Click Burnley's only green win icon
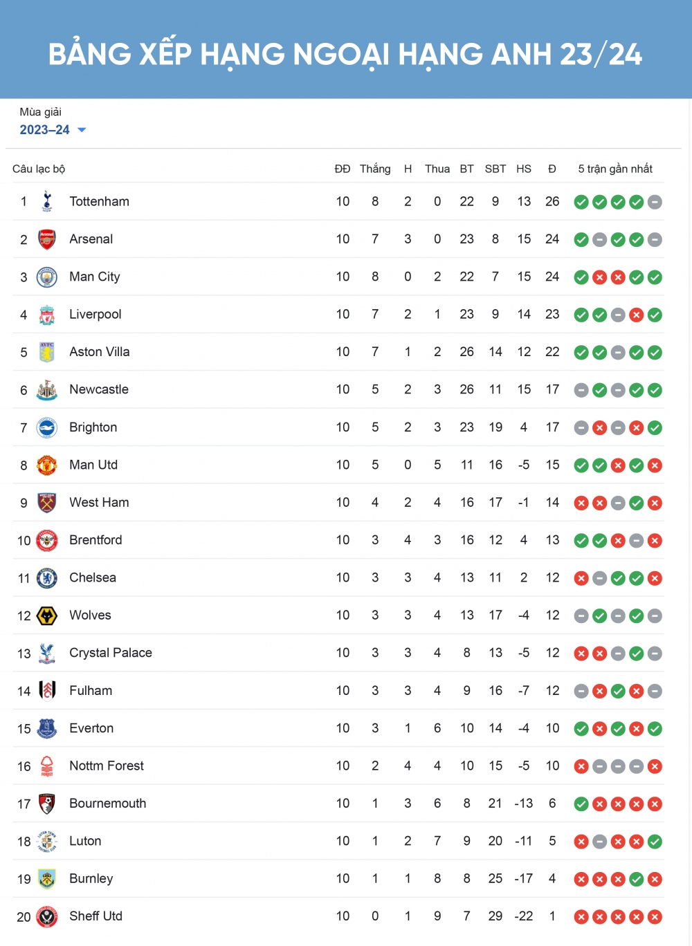Image resolution: width=692 pixels, height=946 pixels. tap(637, 880)
